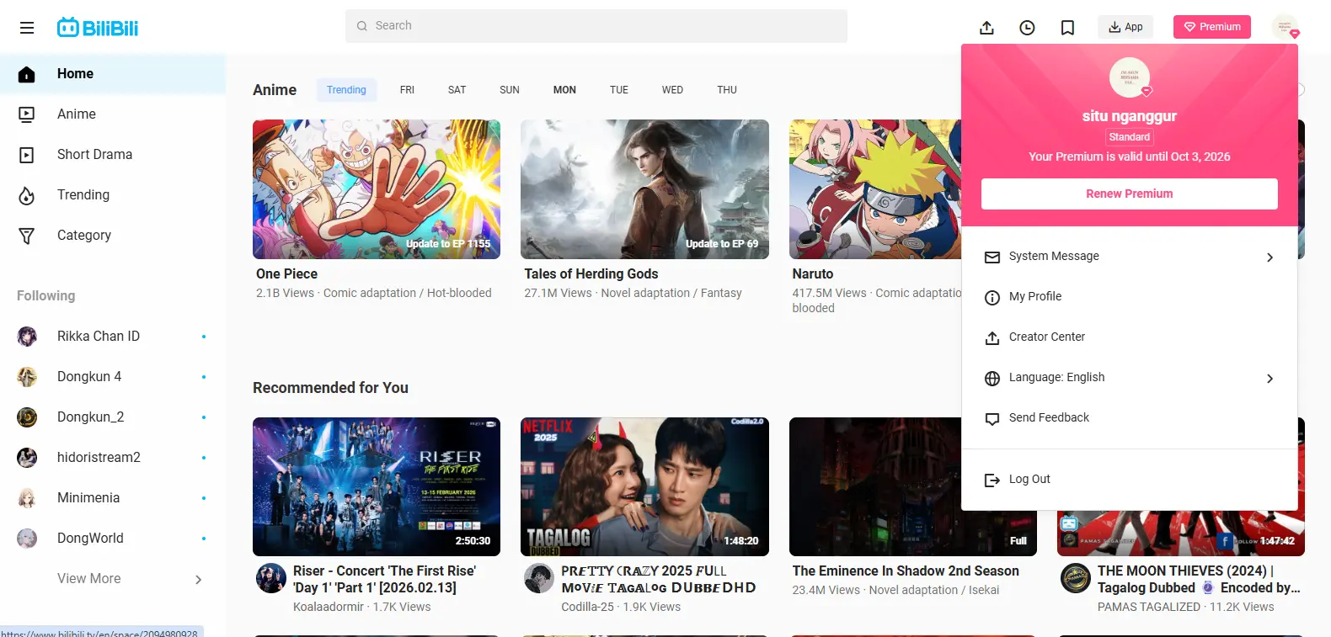
Task: Click the upload icon in the top bar
Action: 986,28
